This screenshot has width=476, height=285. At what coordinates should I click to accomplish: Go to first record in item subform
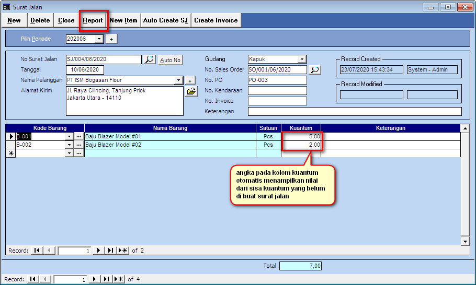[37, 251]
